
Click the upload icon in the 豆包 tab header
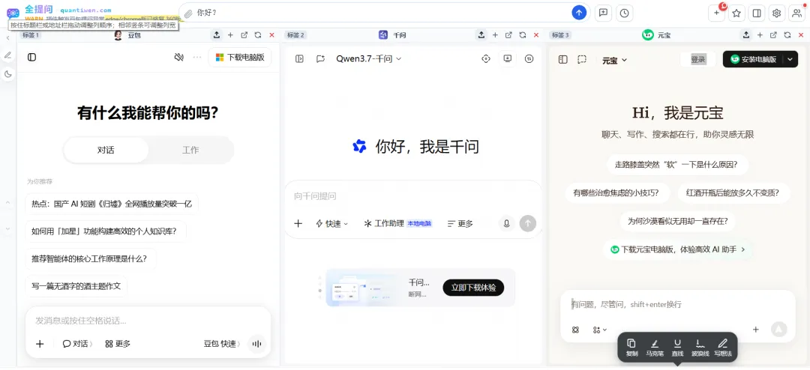(217, 35)
